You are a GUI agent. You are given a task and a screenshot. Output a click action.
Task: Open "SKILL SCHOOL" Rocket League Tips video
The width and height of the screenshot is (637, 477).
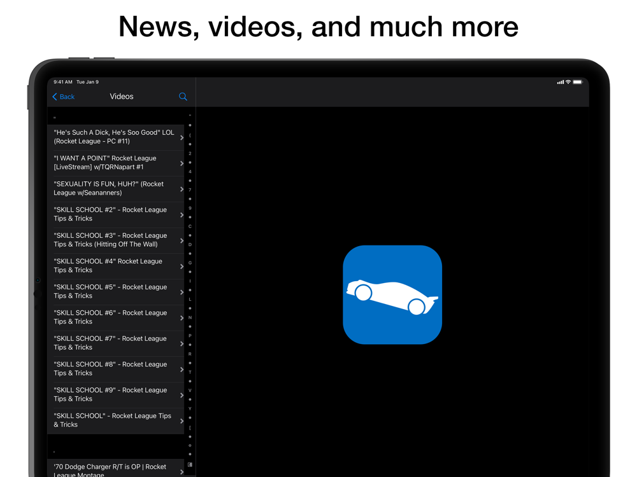115,420
